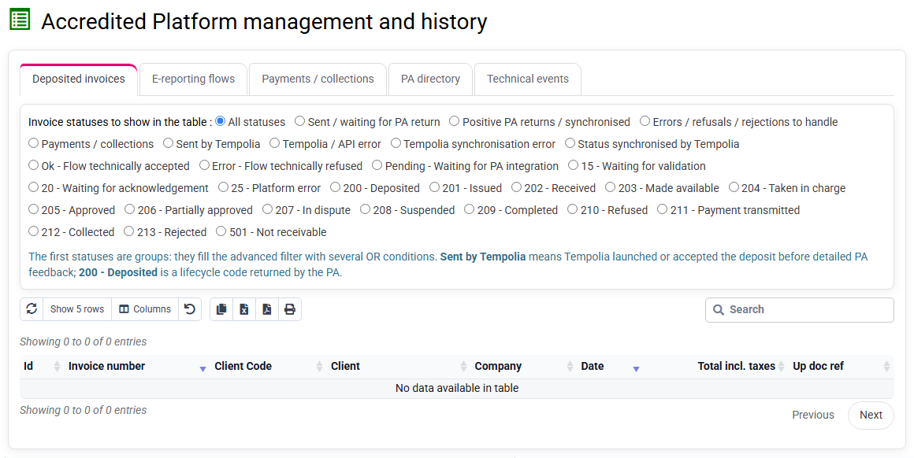Select 209 - Completed status
The image size is (914, 458).
tap(470, 209)
